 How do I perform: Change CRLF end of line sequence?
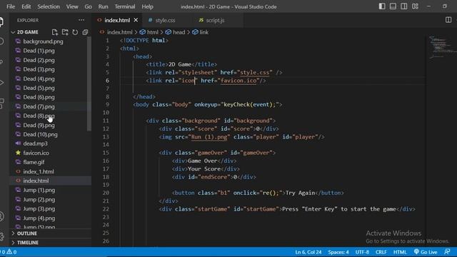click(381, 252)
